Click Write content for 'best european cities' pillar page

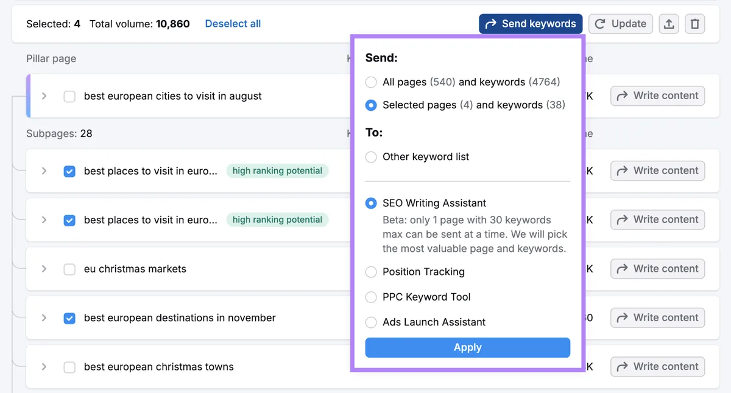click(658, 96)
